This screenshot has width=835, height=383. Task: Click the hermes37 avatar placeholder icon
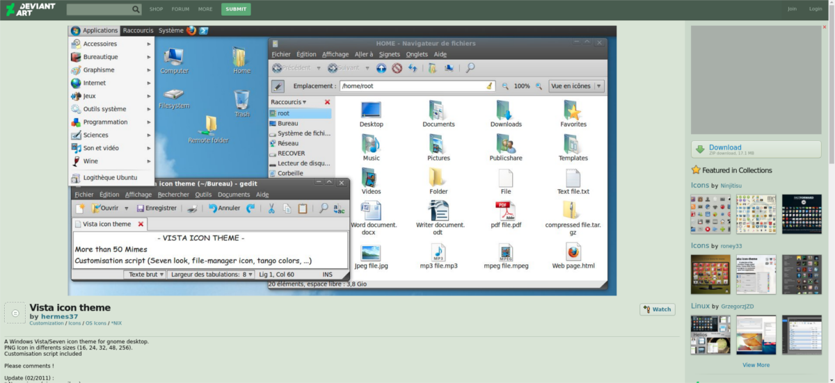click(x=15, y=313)
